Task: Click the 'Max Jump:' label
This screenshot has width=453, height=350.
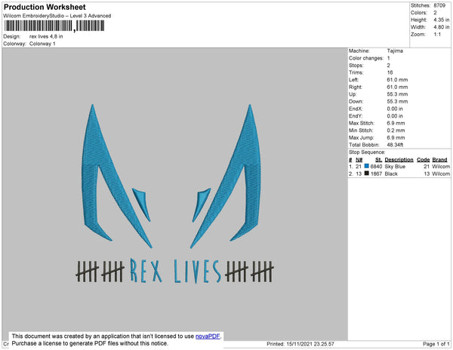Action: coord(362,137)
